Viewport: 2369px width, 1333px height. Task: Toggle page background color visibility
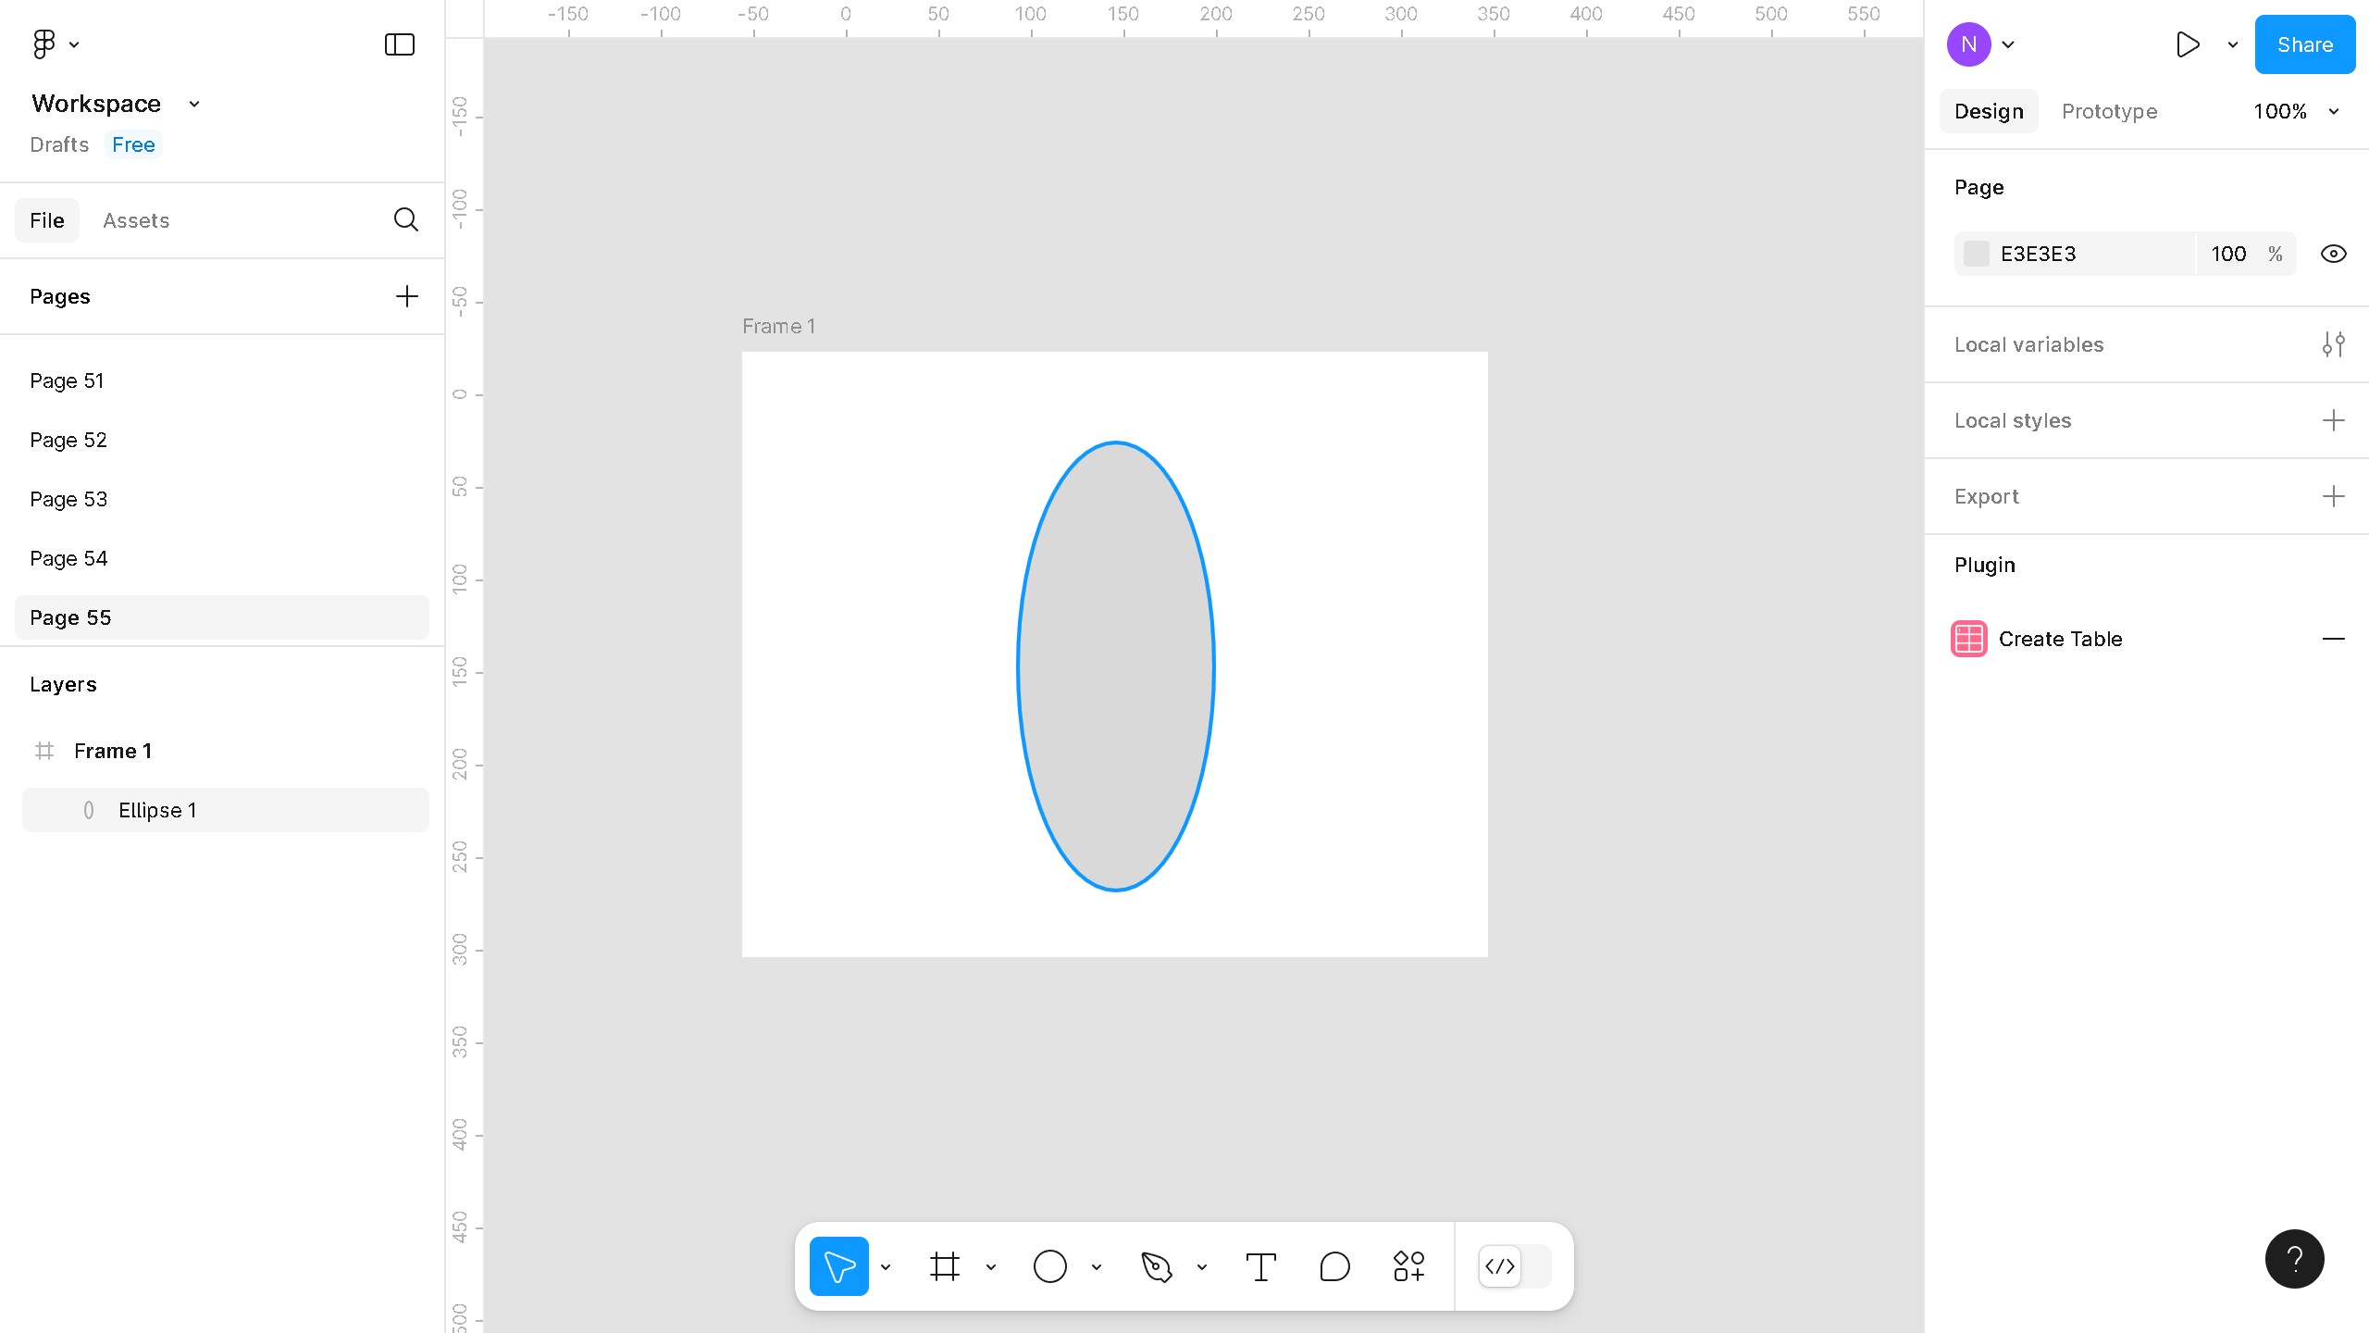(x=2333, y=253)
